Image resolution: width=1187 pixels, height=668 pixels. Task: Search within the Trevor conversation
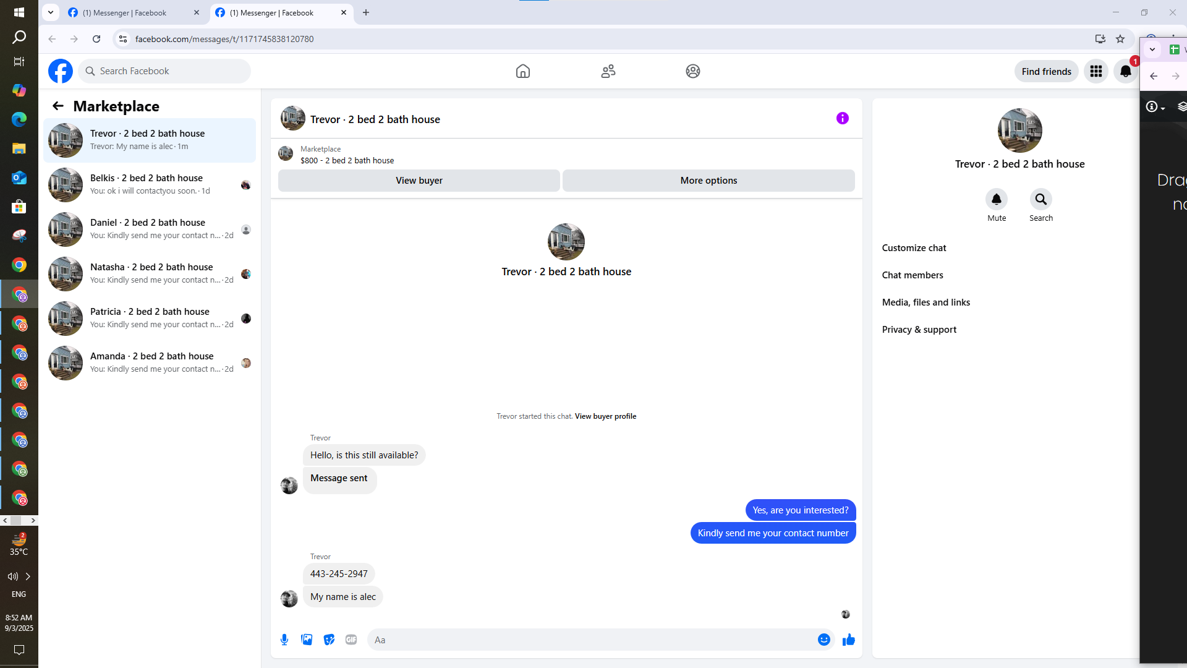point(1041,199)
